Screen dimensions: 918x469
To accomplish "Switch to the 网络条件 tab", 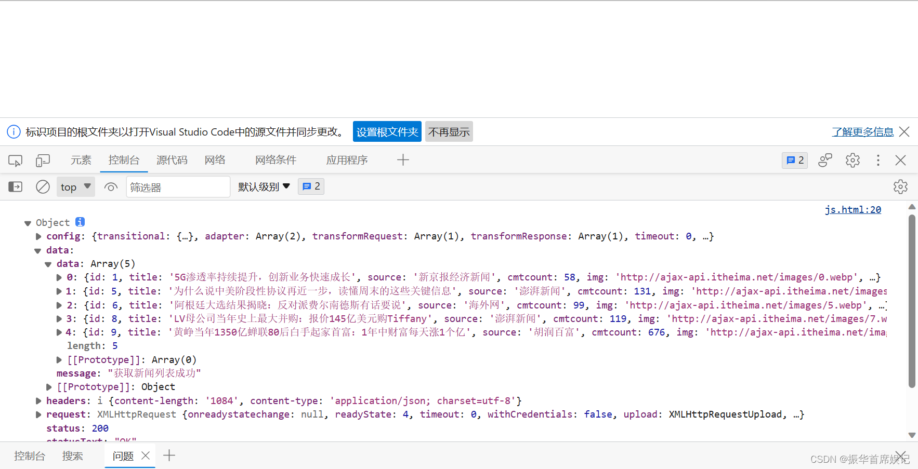I will tap(276, 160).
